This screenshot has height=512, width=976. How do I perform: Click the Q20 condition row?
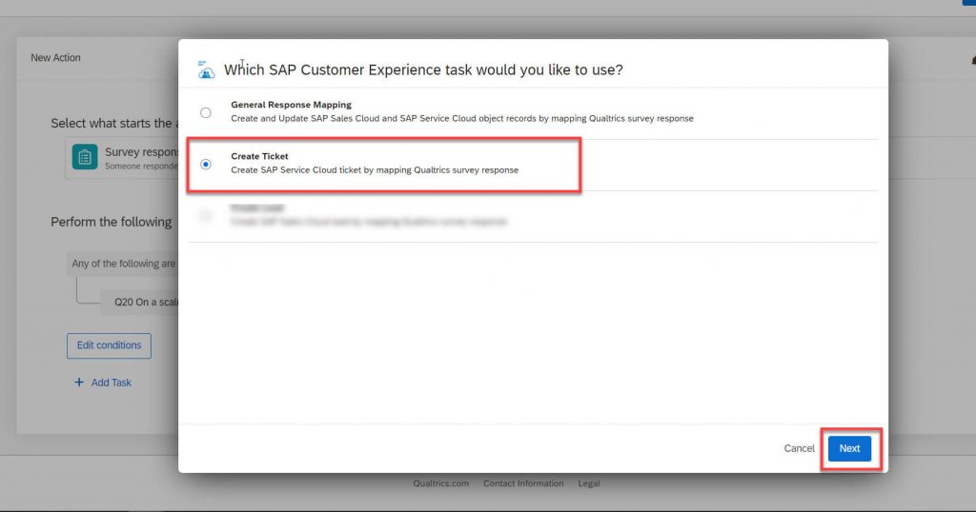(140, 302)
